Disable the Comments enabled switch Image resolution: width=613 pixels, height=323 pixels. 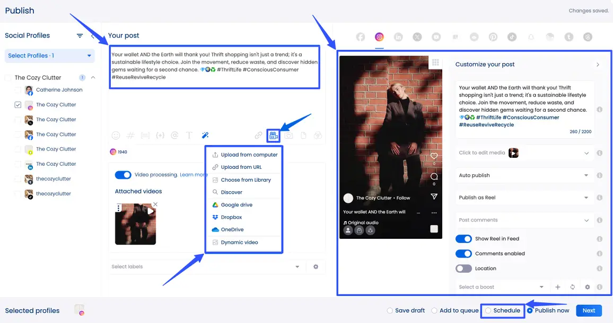(463, 253)
